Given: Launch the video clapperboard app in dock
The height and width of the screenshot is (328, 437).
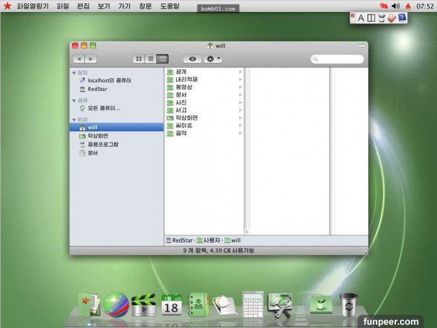Looking at the screenshot, I should click(144, 305).
